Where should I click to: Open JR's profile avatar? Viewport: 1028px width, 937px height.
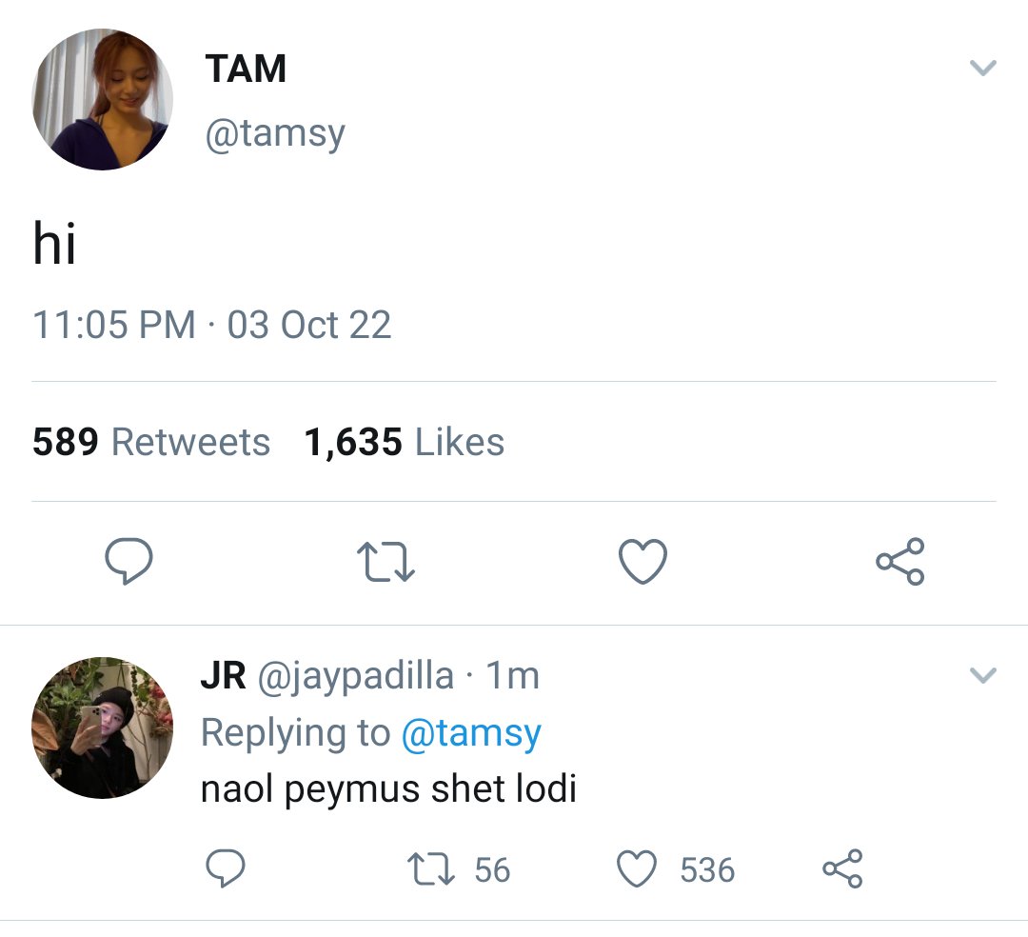[x=102, y=728]
